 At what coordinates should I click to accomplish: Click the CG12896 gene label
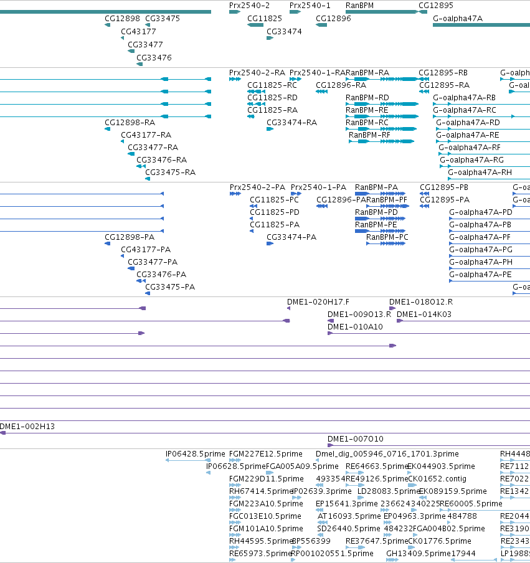[333, 19]
